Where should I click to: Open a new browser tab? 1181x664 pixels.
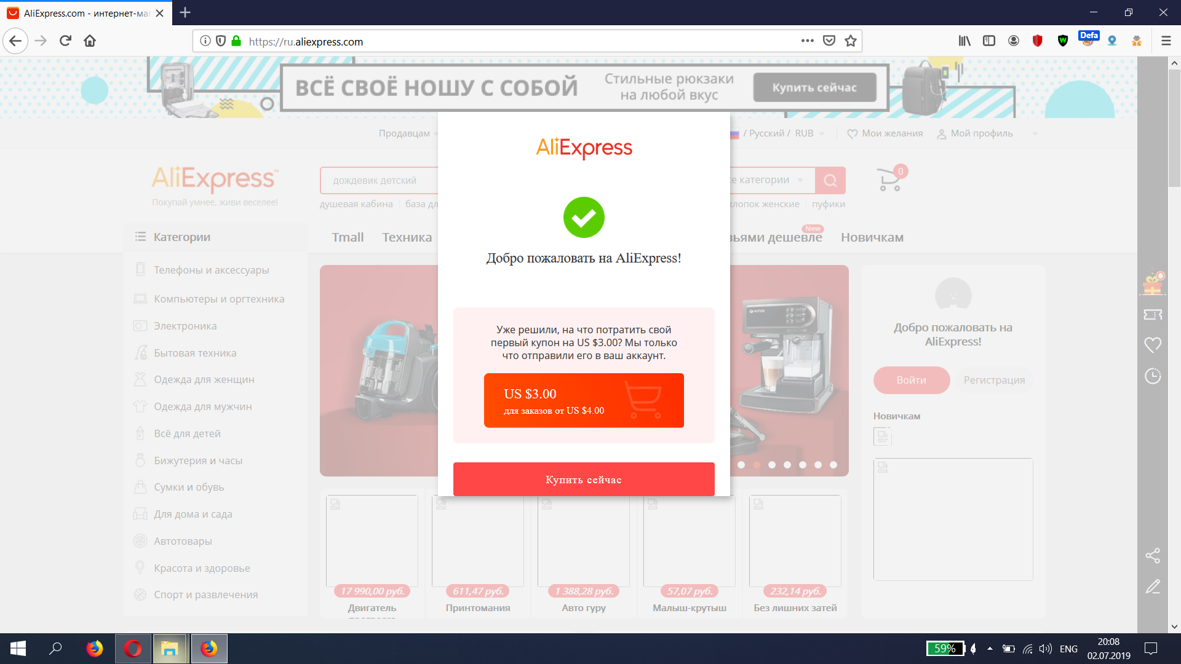tap(185, 12)
